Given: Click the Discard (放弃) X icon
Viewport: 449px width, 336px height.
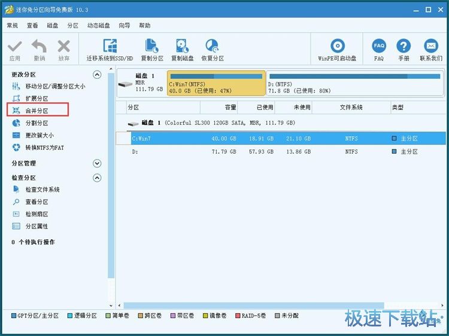Looking at the screenshot, I should 63,46.
